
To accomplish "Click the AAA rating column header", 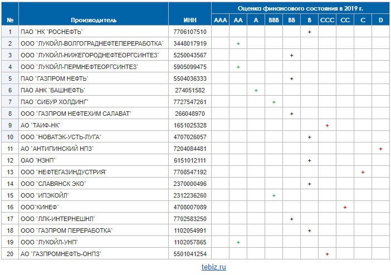I will [x=221, y=20].
